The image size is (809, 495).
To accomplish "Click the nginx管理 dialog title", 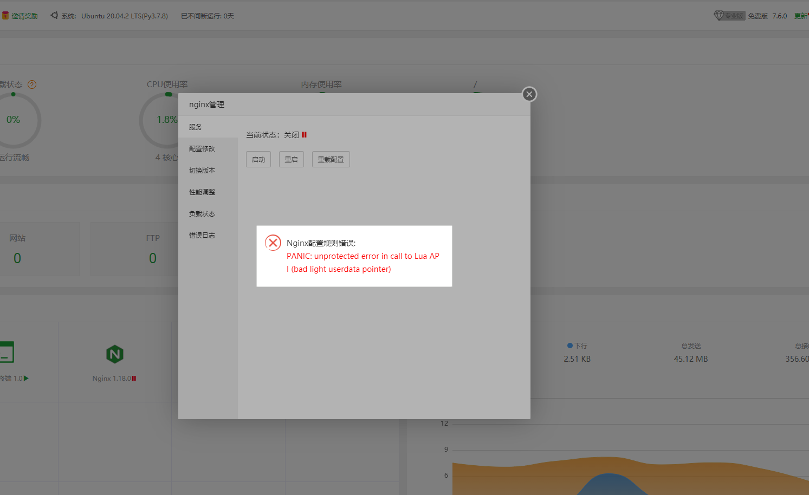I will 206,105.
